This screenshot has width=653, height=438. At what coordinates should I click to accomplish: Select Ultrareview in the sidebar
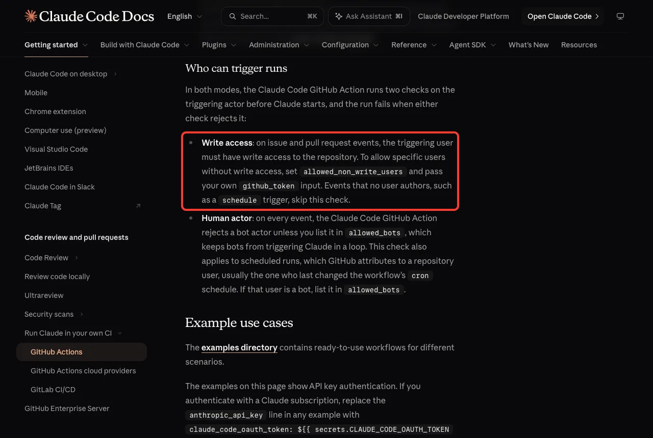tap(44, 295)
